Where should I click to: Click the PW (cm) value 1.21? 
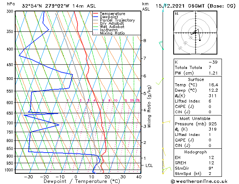point(213,73)
